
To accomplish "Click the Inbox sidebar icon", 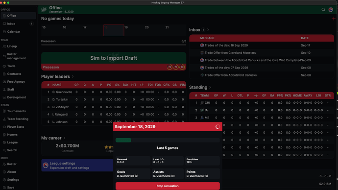I will (4, 24).
